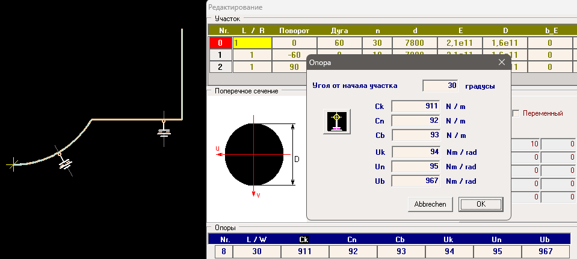The height and width of the screenshot is (259, 577).
Task: Select the support symbol on horizontal pipe
Action: (164, 129)
